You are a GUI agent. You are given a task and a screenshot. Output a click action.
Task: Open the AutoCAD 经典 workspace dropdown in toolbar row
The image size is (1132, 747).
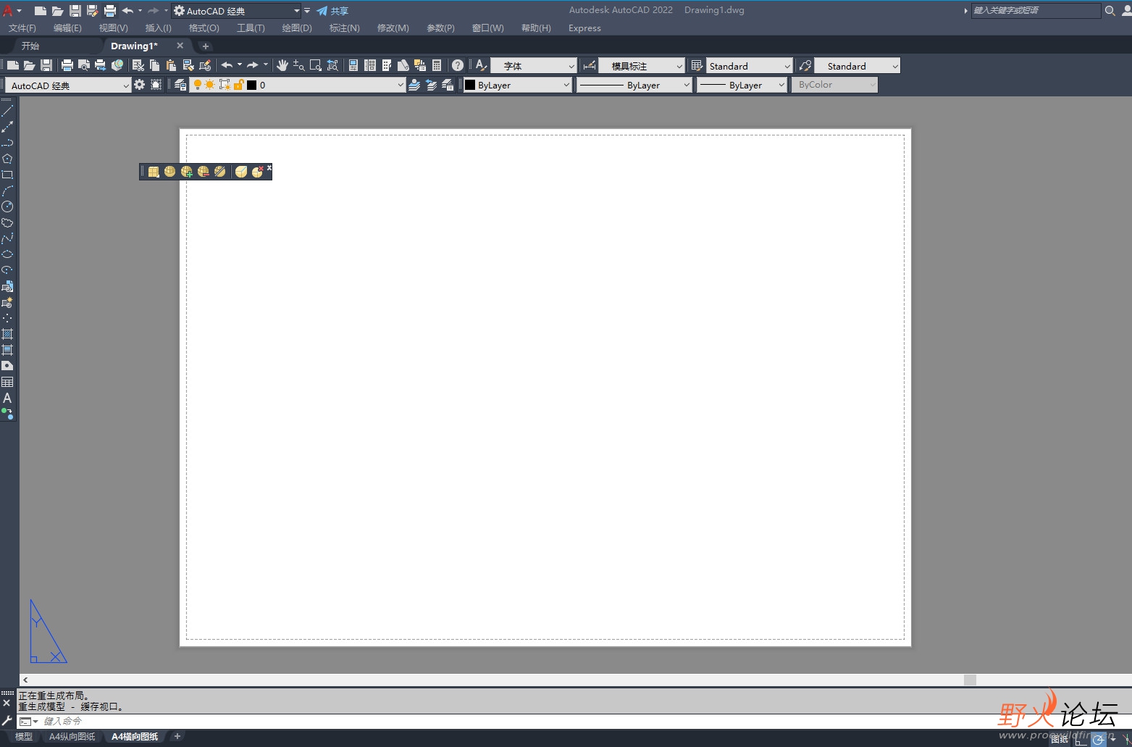pyautogui.click(x=67, y=85)
